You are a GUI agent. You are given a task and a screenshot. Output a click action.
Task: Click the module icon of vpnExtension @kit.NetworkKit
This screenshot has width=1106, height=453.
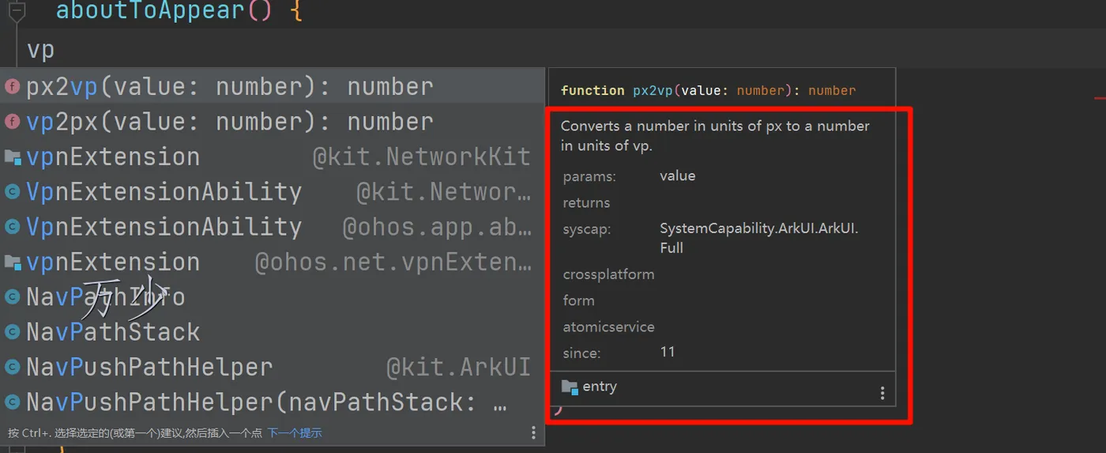(13, 157)
